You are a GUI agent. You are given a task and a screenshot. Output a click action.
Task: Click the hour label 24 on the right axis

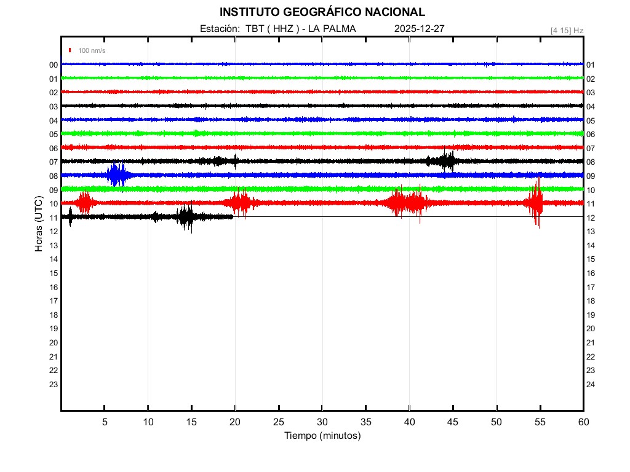click(x=591, y=385)
